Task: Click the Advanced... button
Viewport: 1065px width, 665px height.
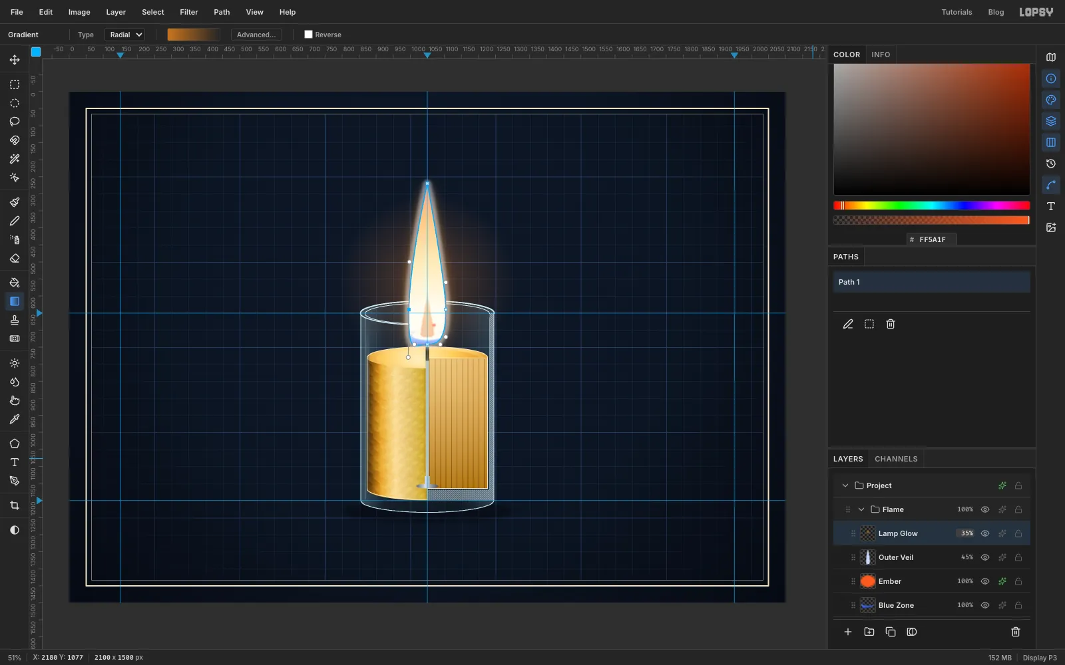Action: 256,35
